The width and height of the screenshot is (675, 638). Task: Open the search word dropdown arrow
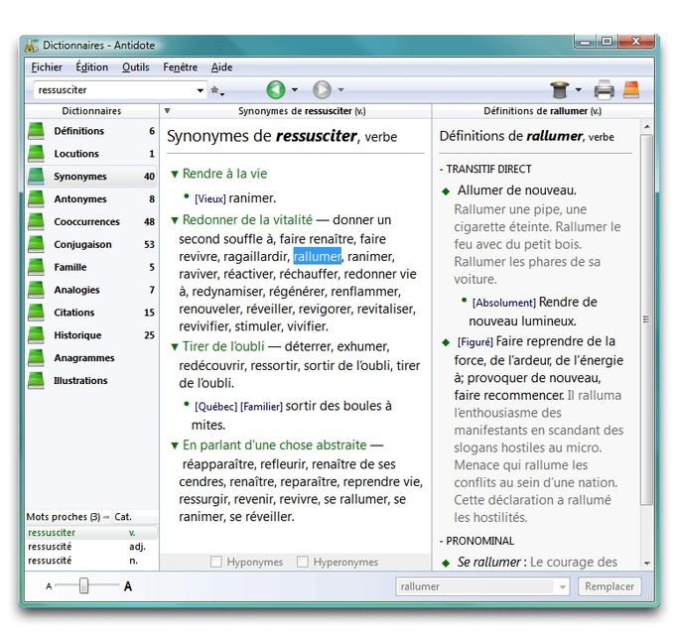201,90
